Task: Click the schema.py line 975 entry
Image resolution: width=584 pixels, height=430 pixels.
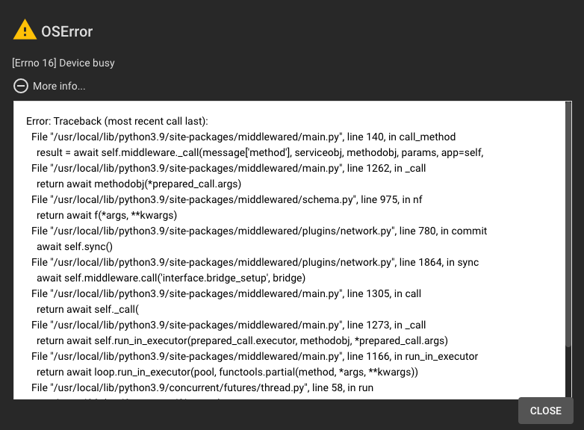Action: (x=227, y=200)
